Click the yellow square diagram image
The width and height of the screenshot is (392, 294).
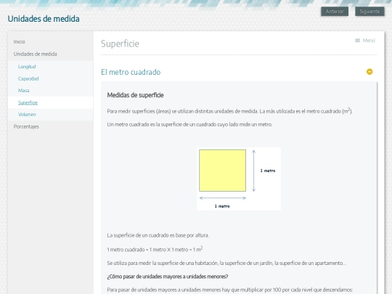click(239, 179)
